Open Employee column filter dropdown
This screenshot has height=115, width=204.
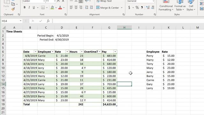point(53,52)
